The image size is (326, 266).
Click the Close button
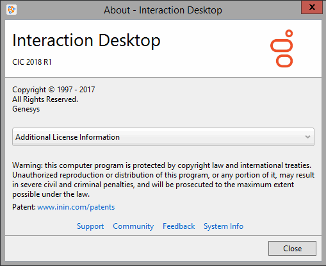[x=292, y=249]
